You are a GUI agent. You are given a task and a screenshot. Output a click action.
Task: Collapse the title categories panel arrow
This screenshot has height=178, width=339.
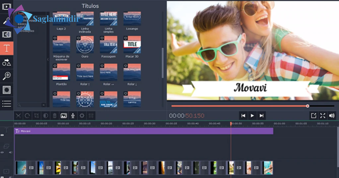coord(48,59)
